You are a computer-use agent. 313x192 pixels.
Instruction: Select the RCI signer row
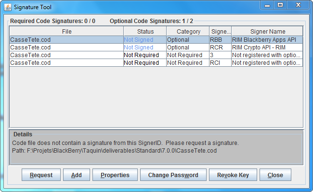tap(66, 63)
